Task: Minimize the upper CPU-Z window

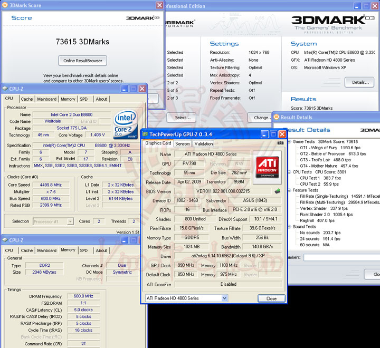Action: tap(125, 89)
